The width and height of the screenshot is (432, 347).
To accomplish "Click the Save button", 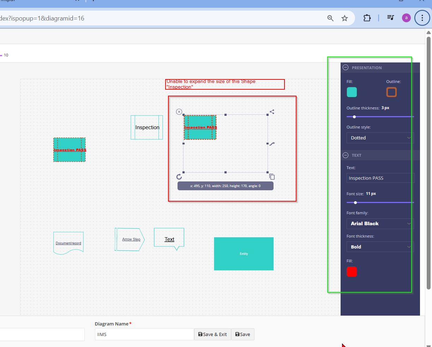I will pos(242,334).
